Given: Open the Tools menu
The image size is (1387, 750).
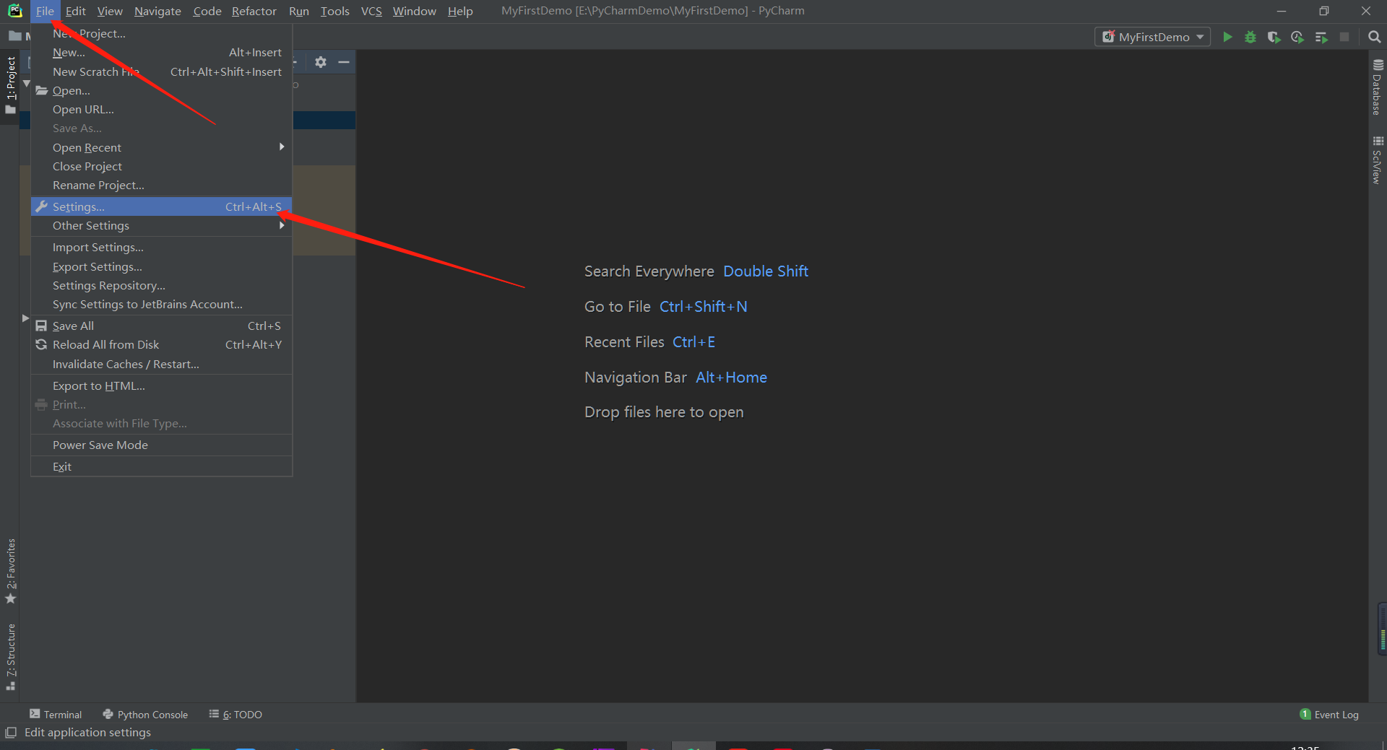Looking at the screenshot, I should click(334, 11).
